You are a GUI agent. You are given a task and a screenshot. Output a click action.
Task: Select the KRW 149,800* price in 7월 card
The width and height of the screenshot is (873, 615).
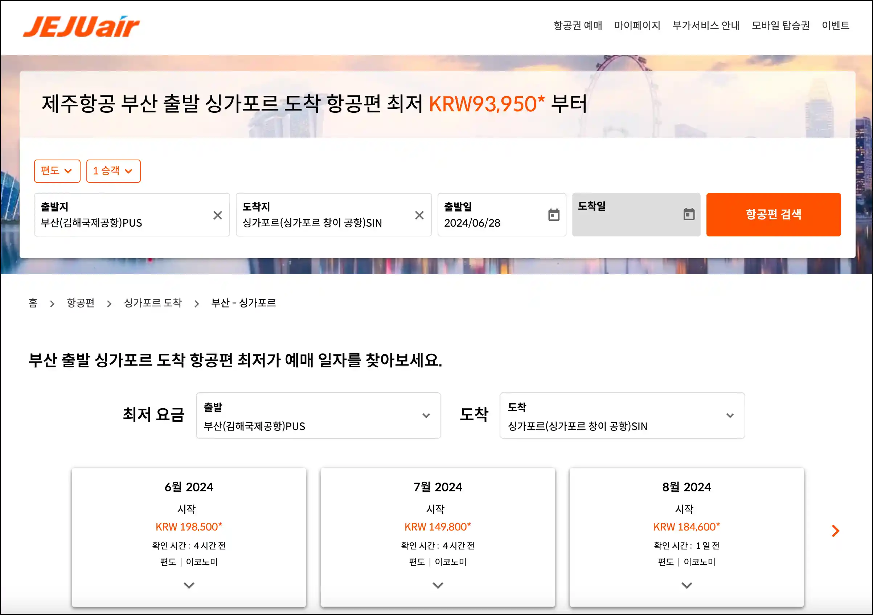tap(438, 527)
